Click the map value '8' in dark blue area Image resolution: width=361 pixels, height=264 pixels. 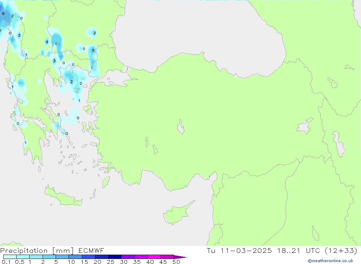[x=3, y=14]
